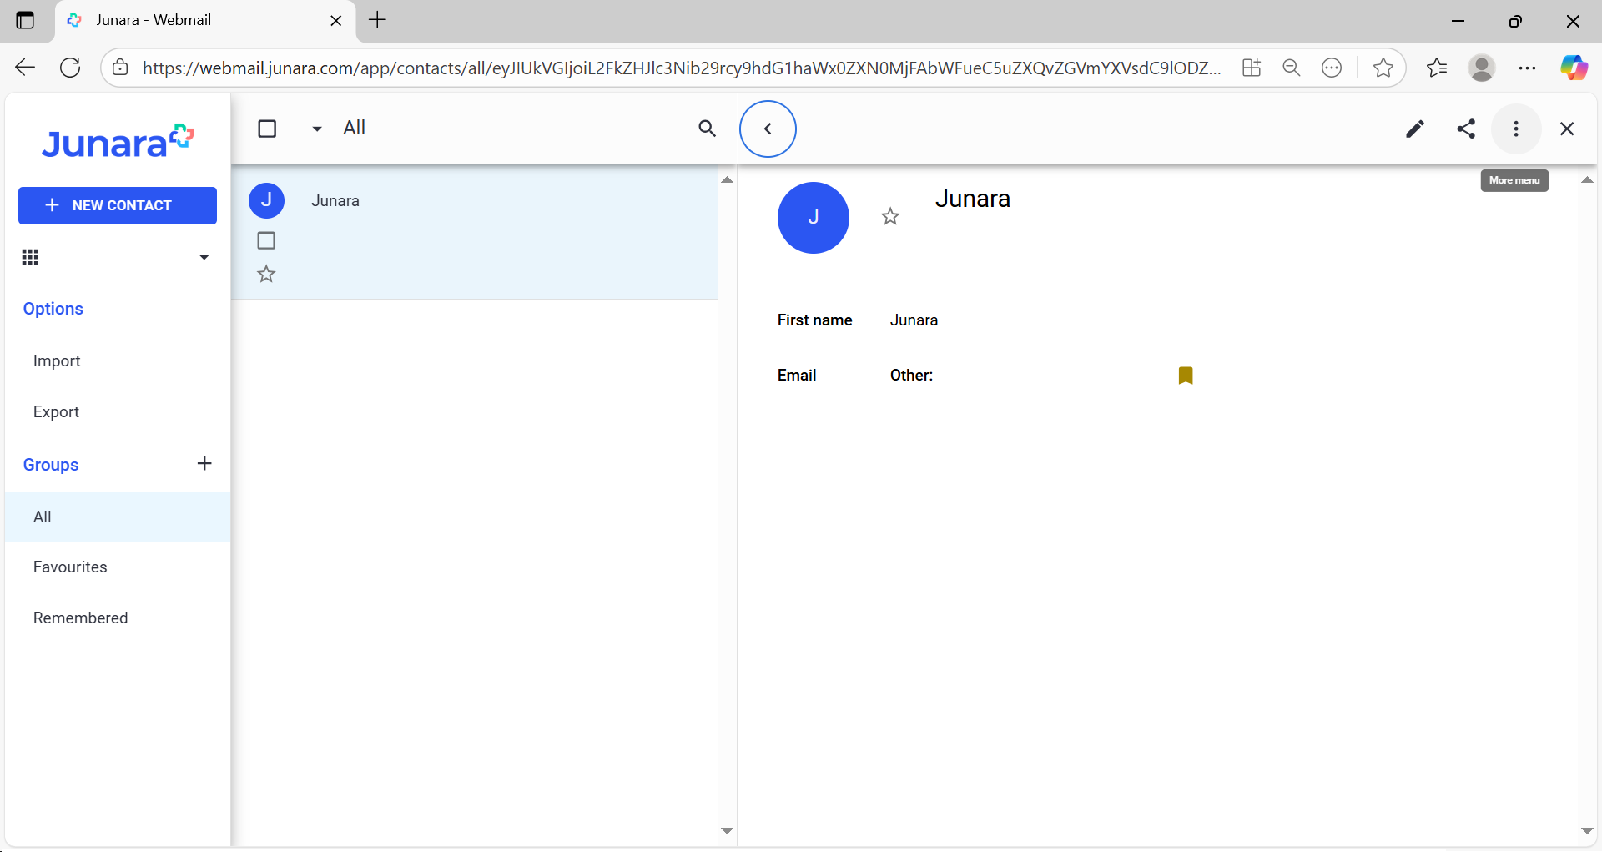Viewport: 1602px width, 852px height.
Task: Star the Junara contact in list
Action: (266, 274)
